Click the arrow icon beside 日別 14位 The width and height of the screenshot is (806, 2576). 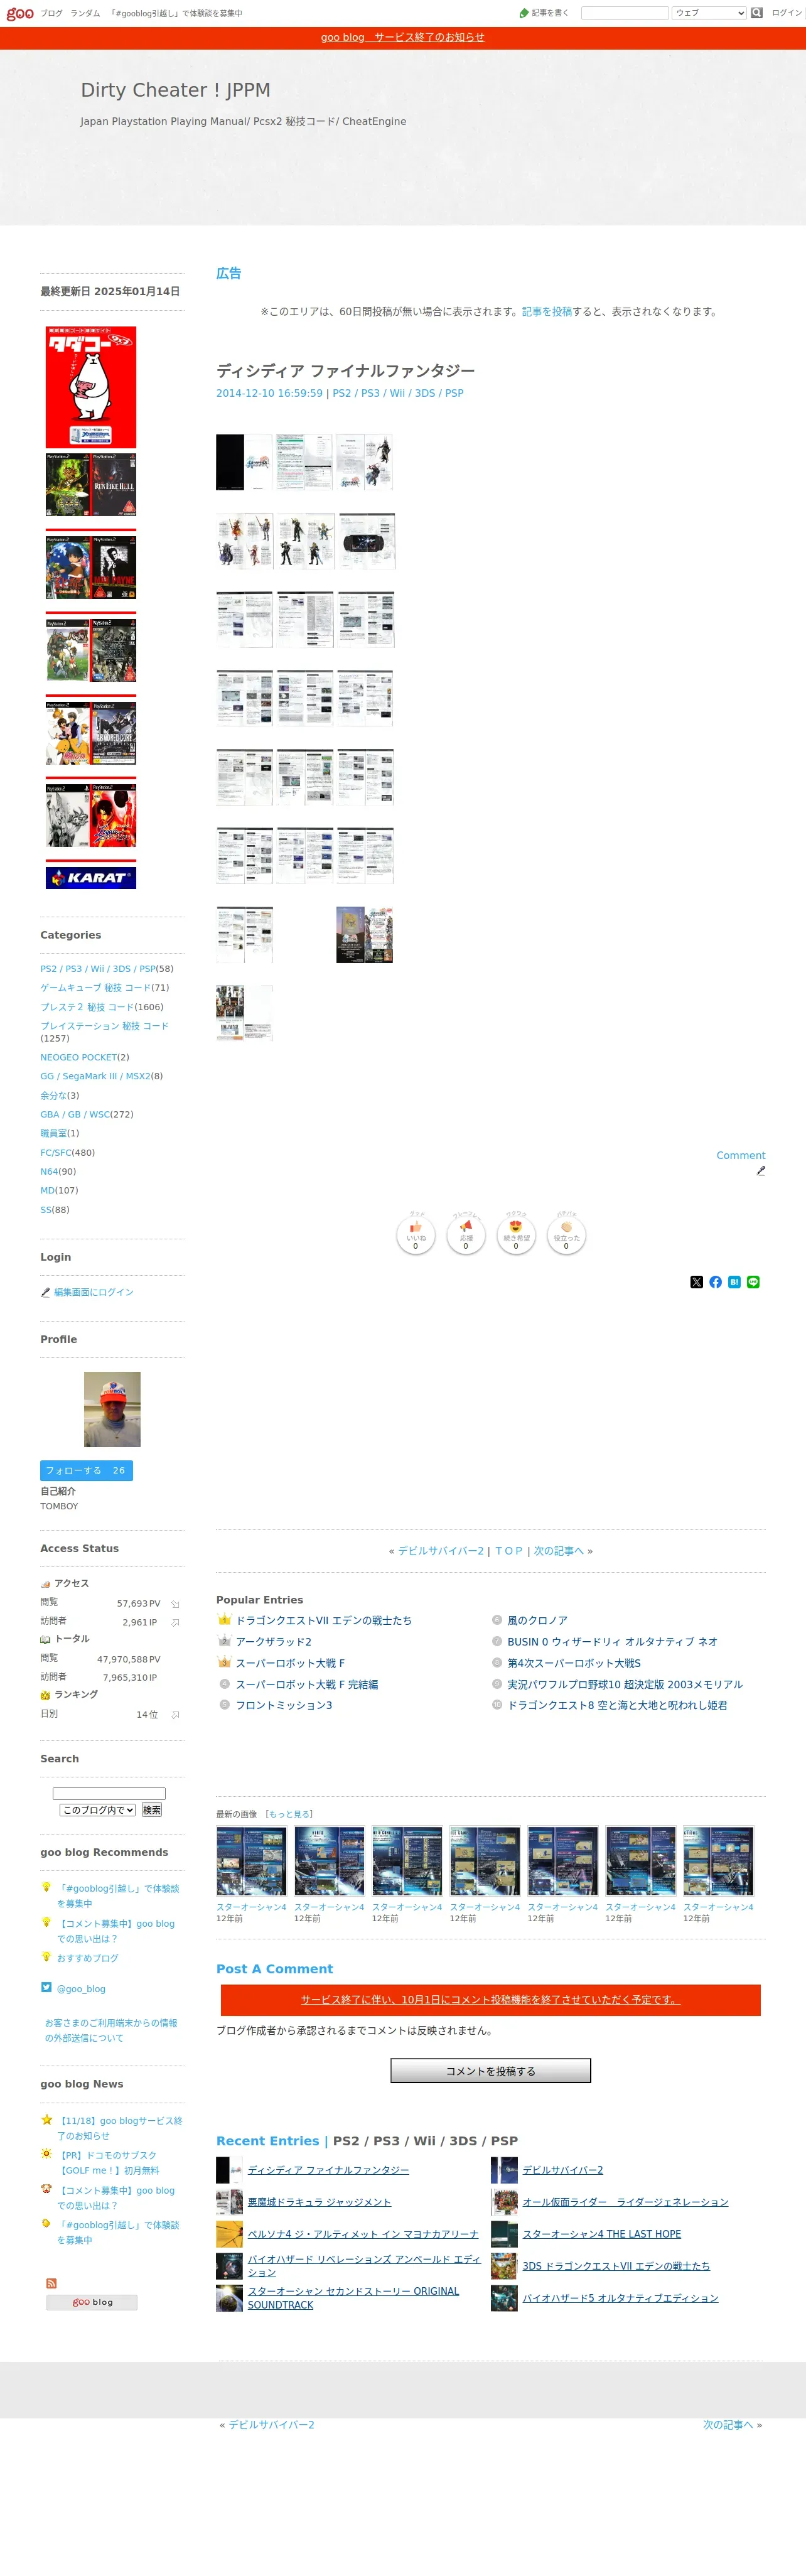tap(175, 1714)
